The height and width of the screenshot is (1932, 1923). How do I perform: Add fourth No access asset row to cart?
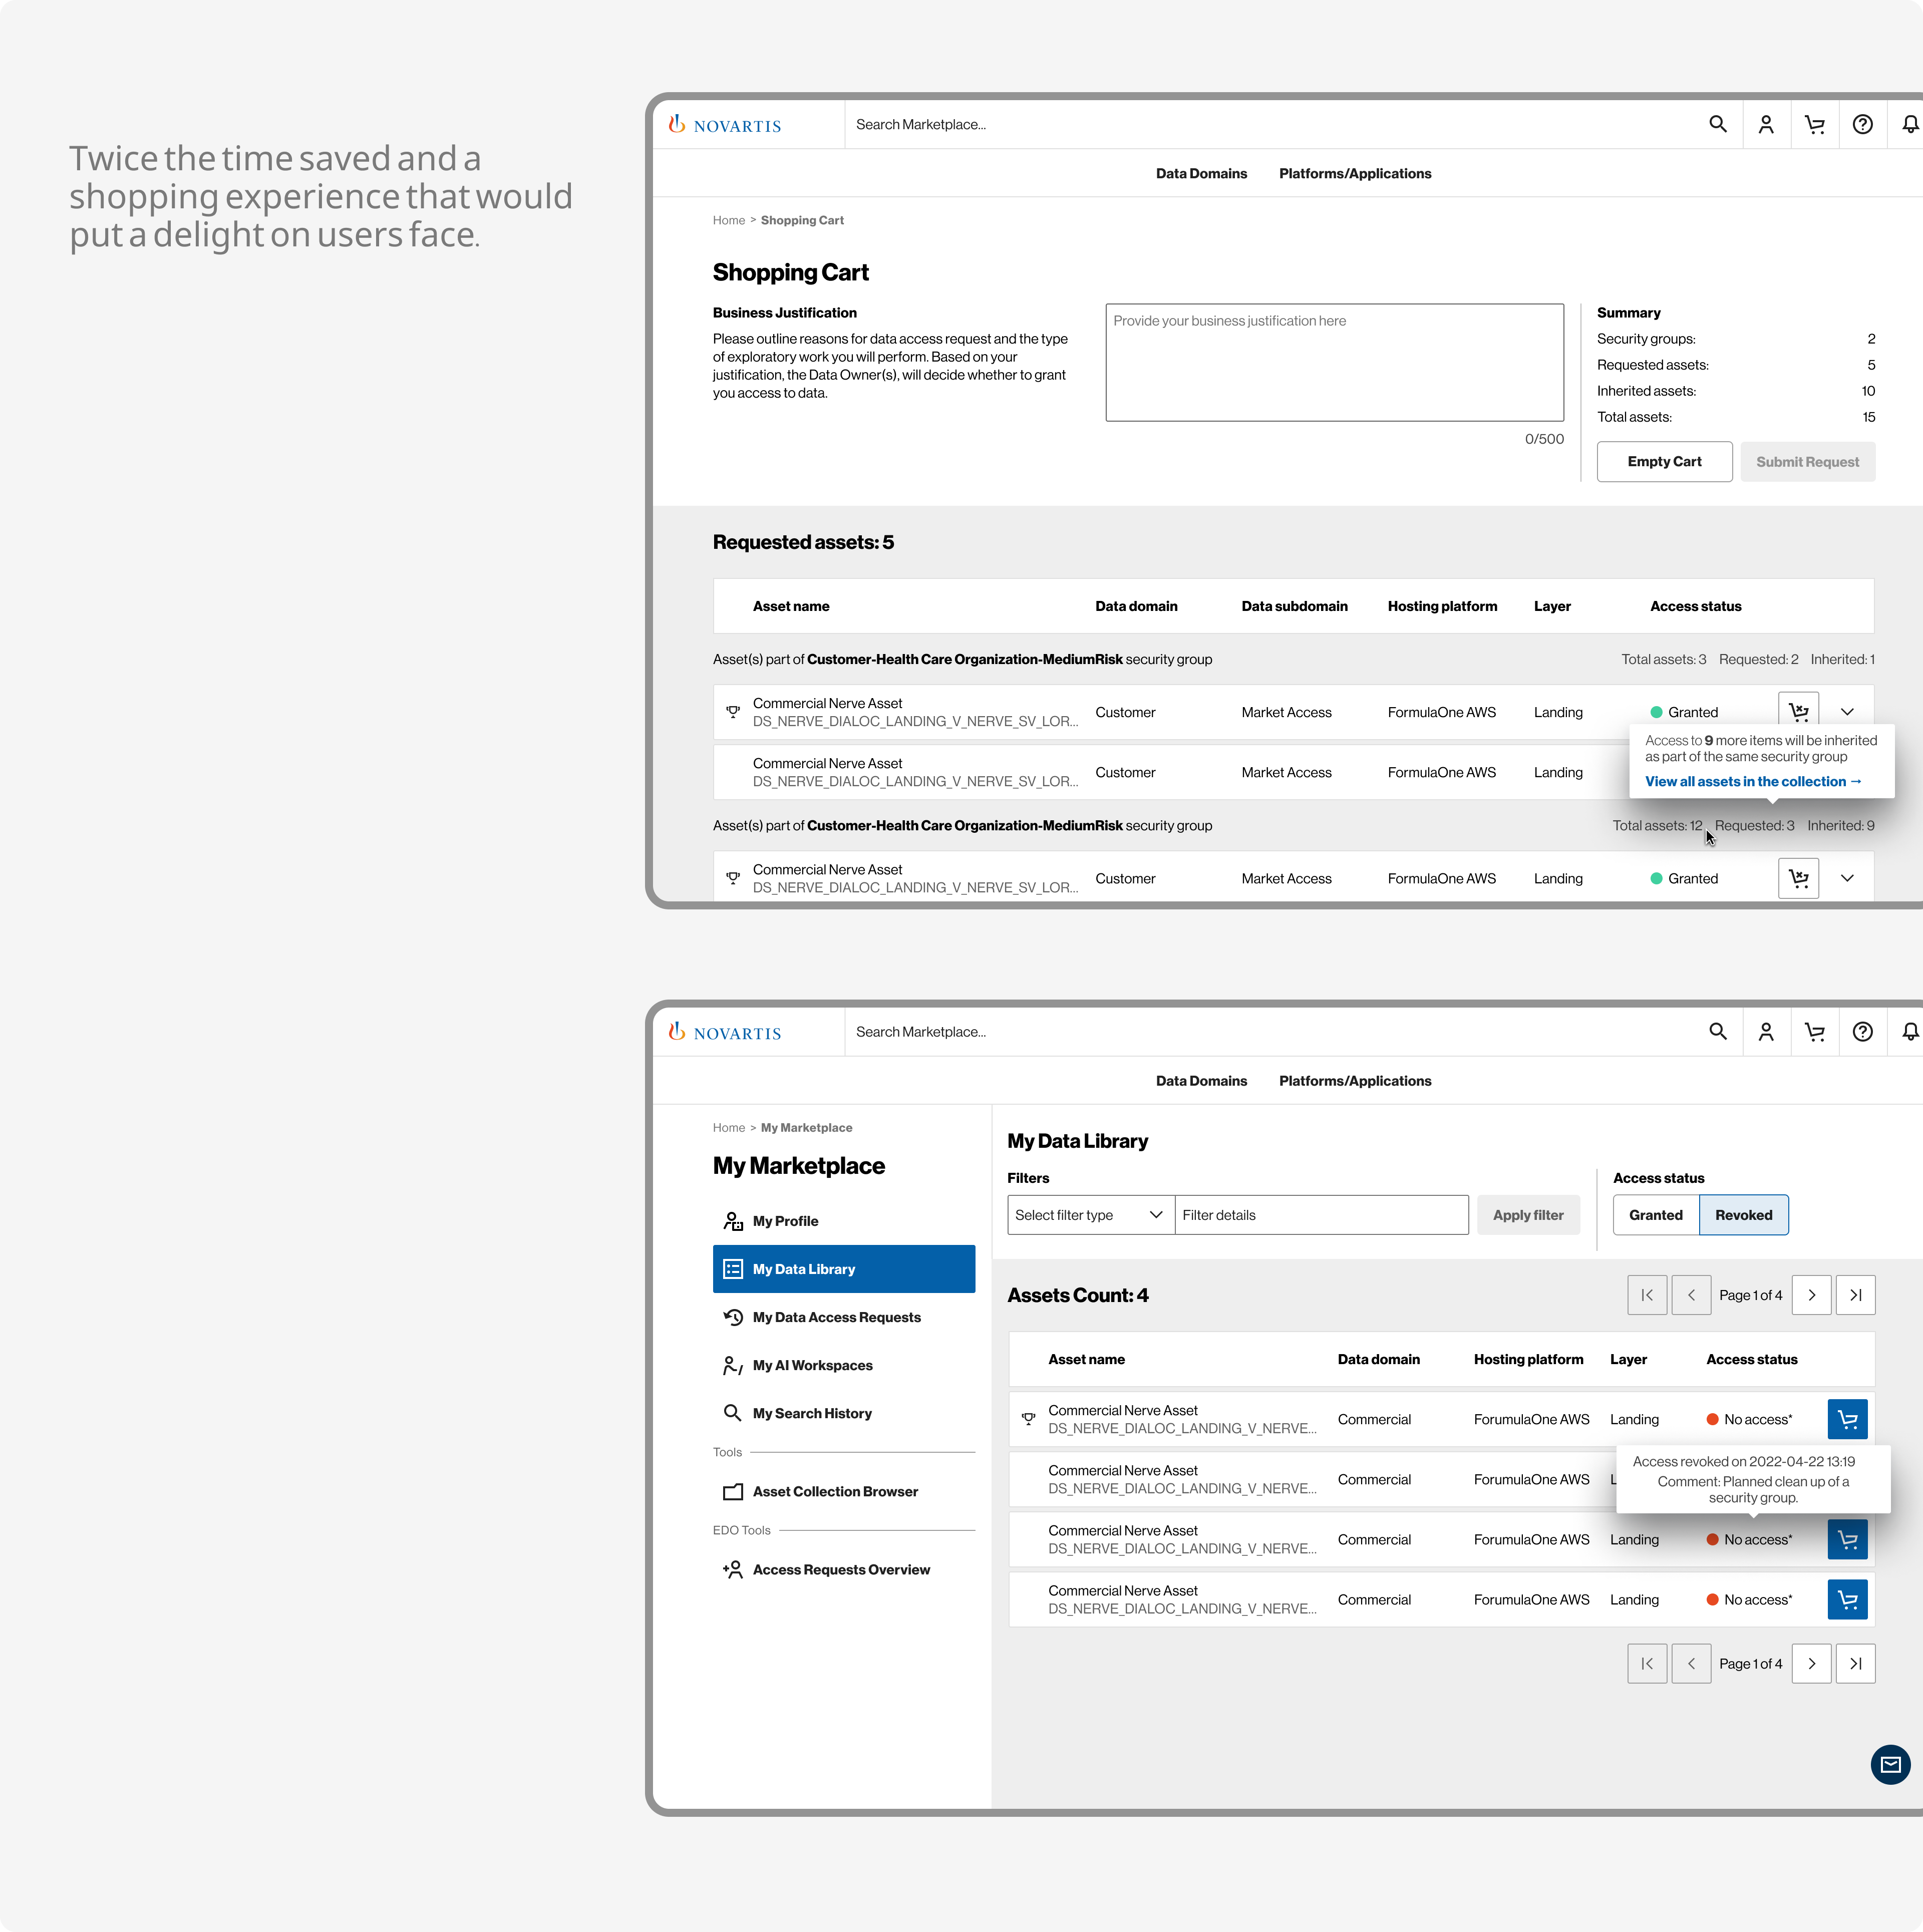click(1847, 1599)
